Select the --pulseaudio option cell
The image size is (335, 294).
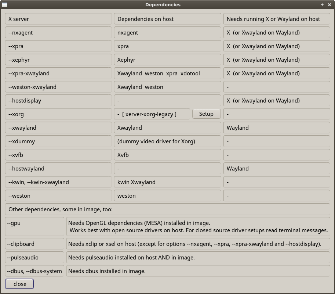34,257
